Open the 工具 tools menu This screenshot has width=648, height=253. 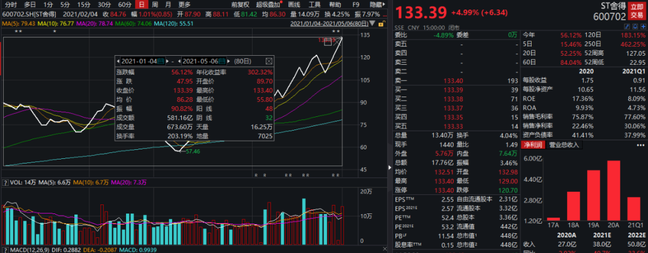click(x=314, y=5)
